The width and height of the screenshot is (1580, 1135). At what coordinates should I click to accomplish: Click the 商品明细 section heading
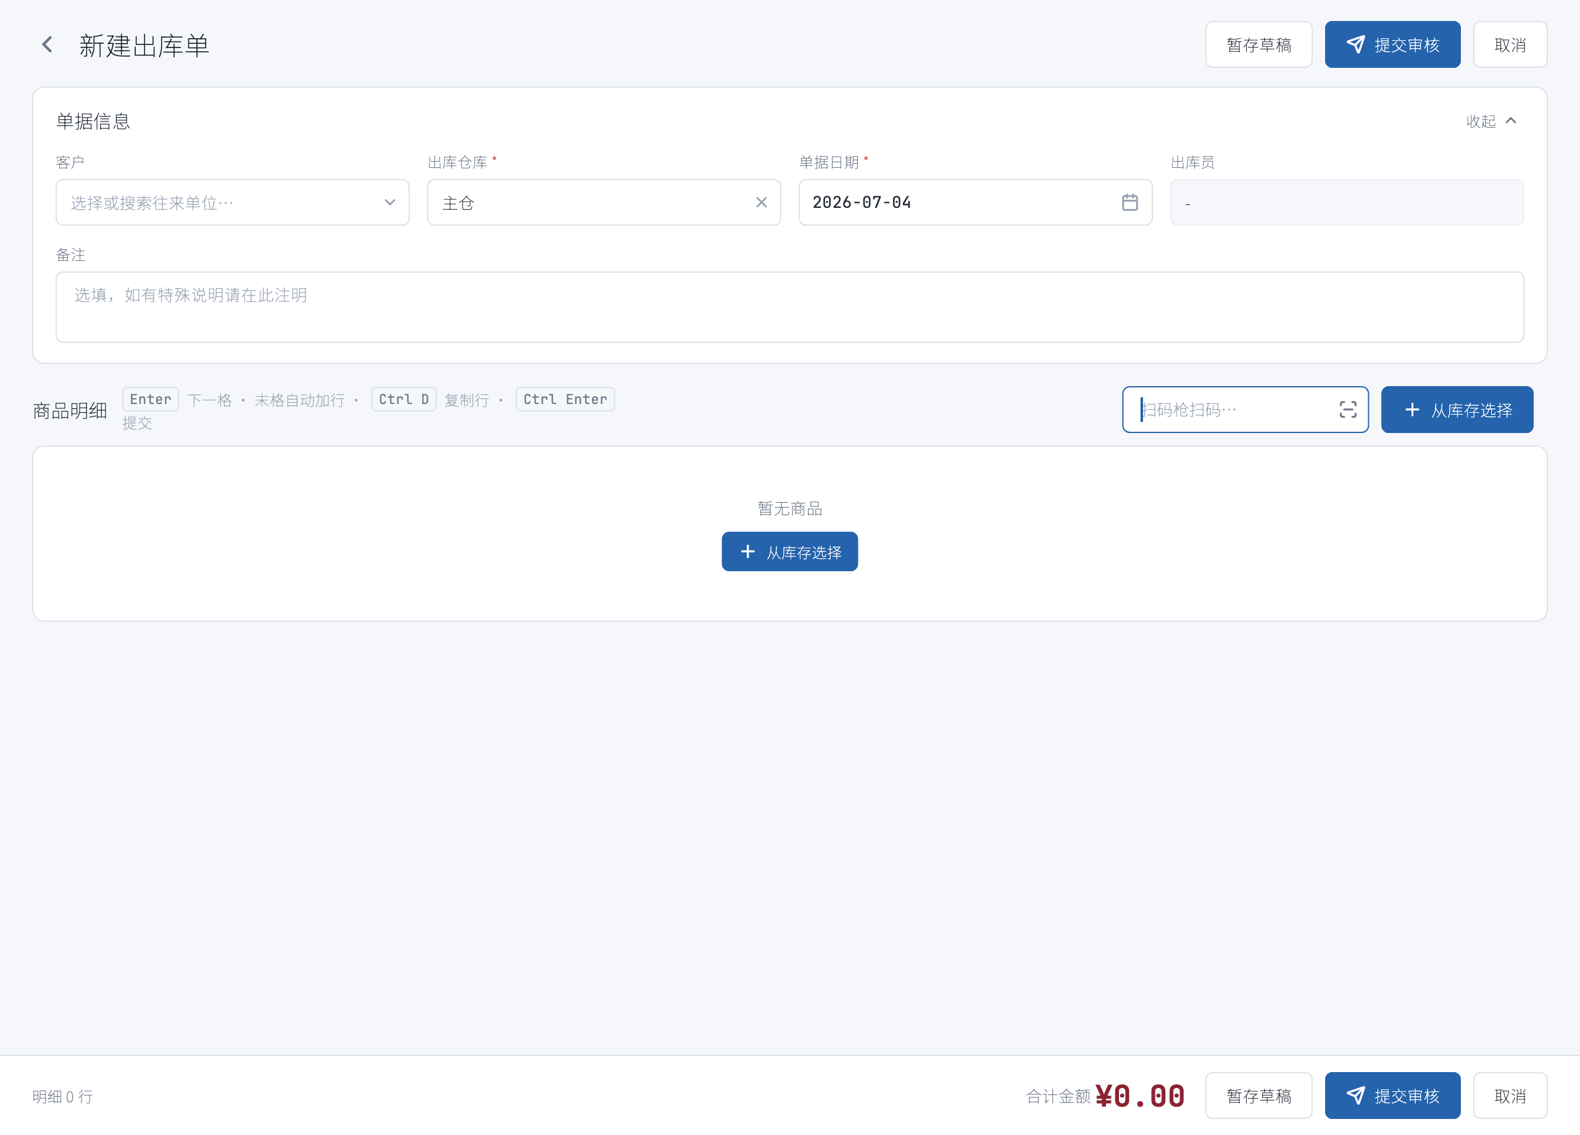click(x=70, y=411)
